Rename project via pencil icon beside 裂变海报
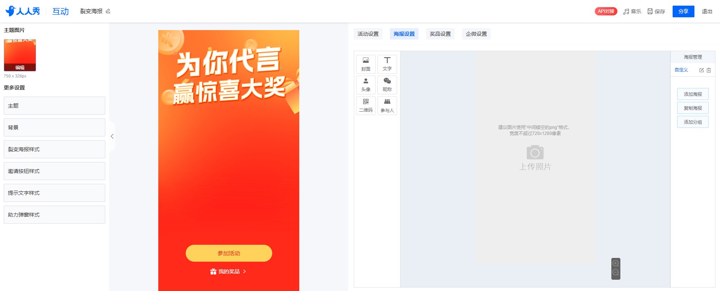 click(108, 11)
